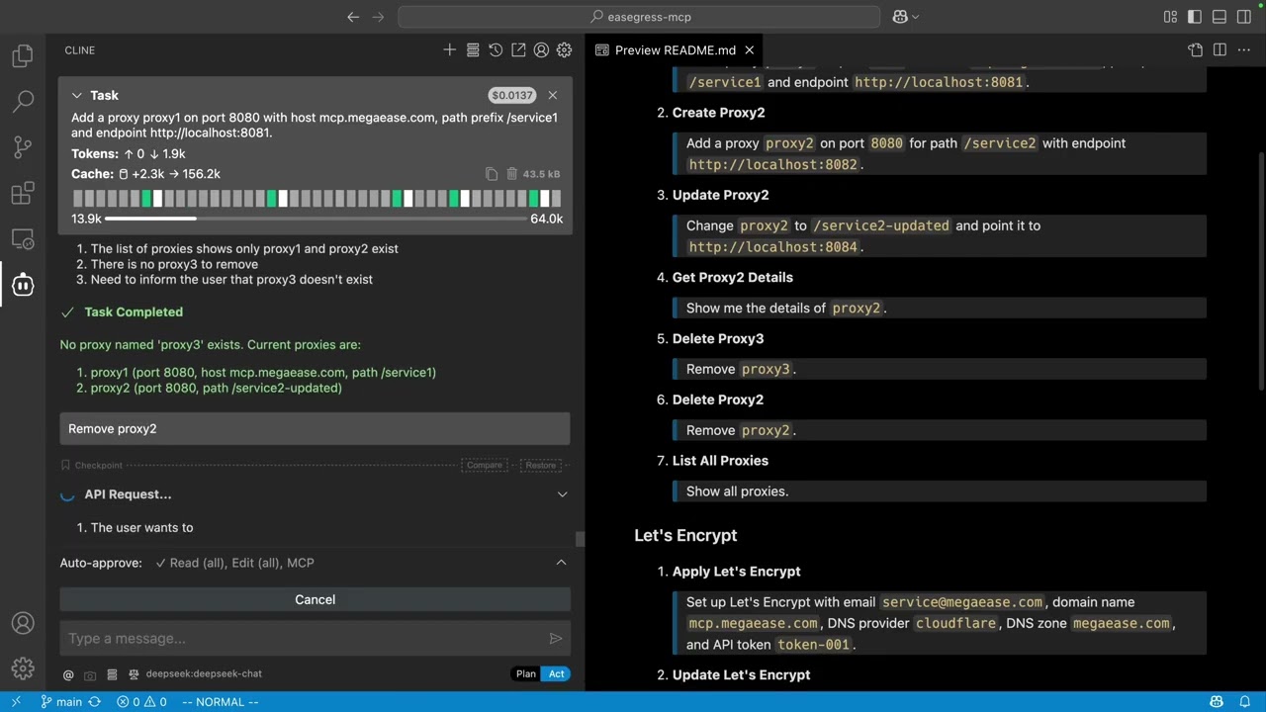This screenshot has height=712, width=1266.
Task: Open remote window indicator in status bar
Action: click(x=16, y=702)
